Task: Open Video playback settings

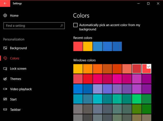Action: [21, 89]
